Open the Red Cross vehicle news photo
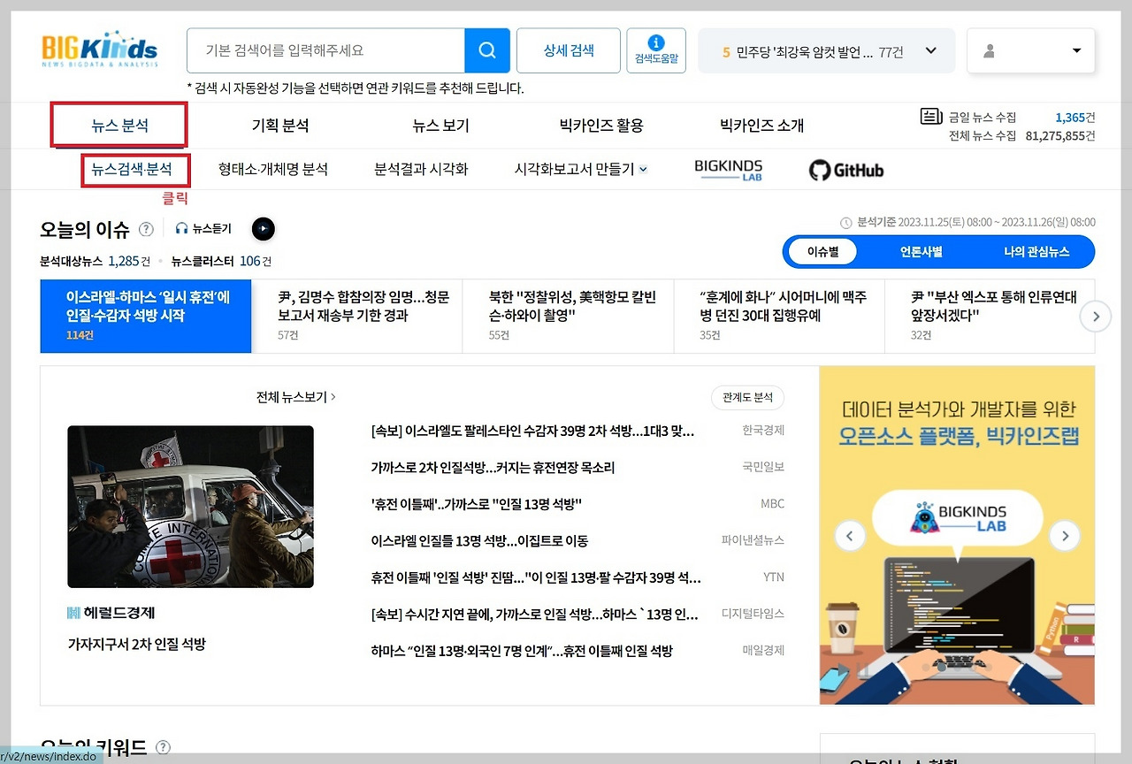This screenshot has height=764, width=1132. 190,507
